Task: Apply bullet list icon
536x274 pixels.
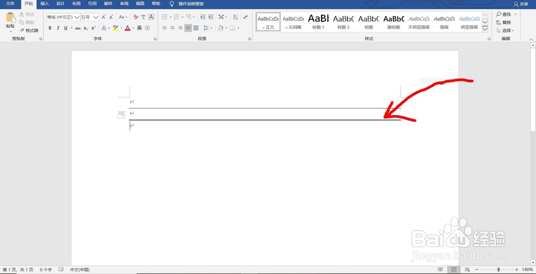Action: coord(165,17)
